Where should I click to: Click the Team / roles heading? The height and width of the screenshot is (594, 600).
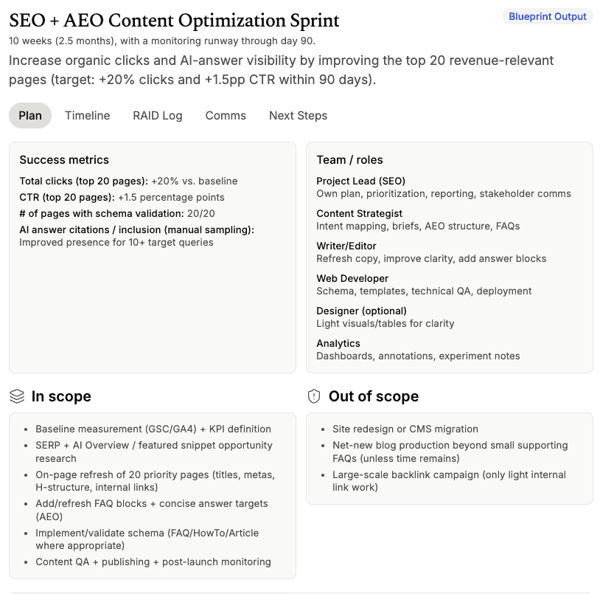349,159
